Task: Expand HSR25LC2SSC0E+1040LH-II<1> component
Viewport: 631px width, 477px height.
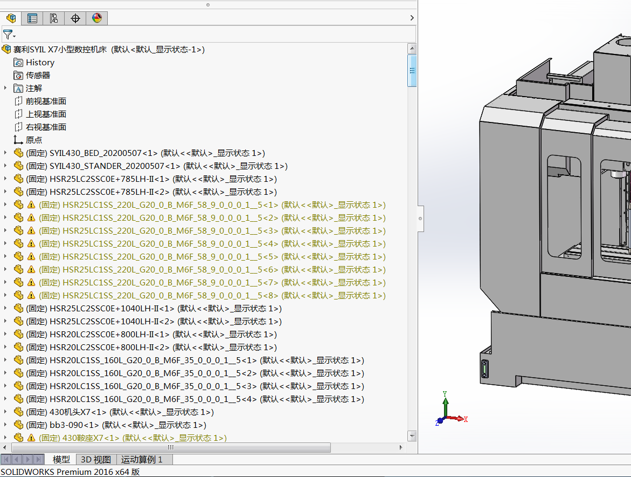Action: coord(5,308)
